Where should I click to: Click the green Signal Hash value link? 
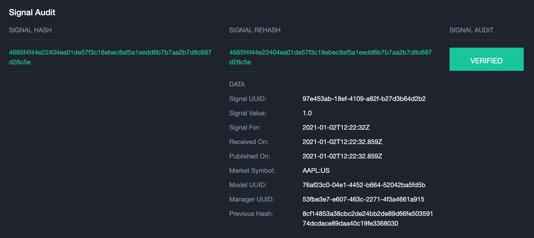112,57
